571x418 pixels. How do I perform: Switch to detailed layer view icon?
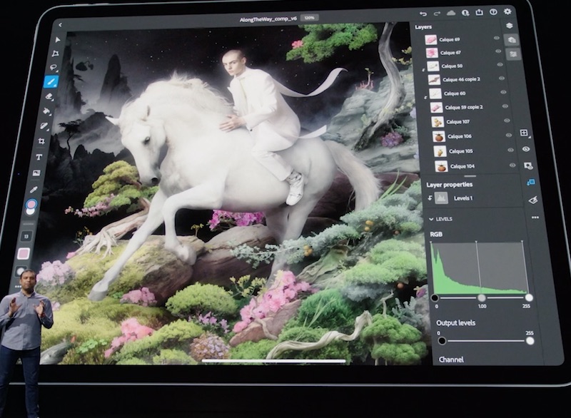click(511, 39)
